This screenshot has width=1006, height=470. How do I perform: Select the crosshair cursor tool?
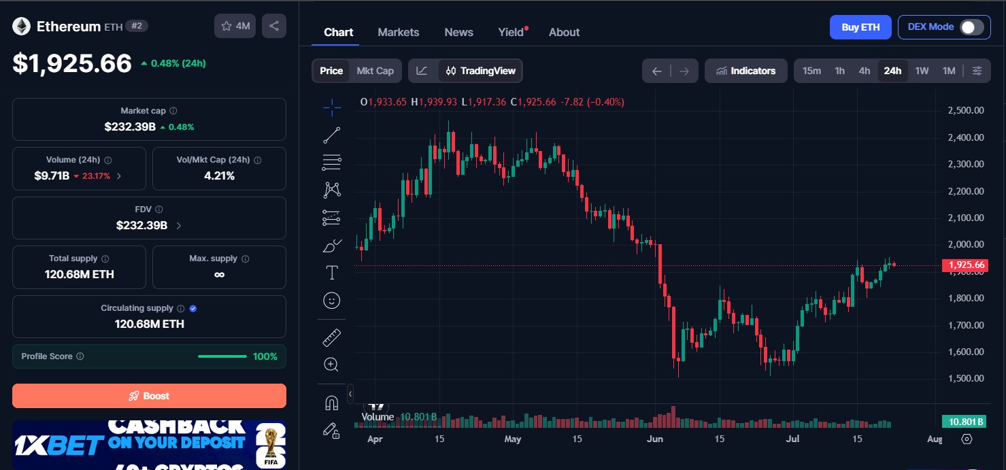click(332, 107)
